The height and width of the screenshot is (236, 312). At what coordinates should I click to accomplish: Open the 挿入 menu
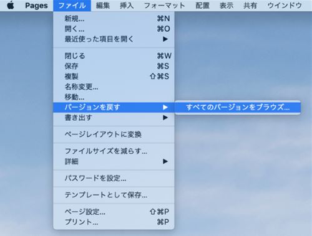click(x=127, y=6)
